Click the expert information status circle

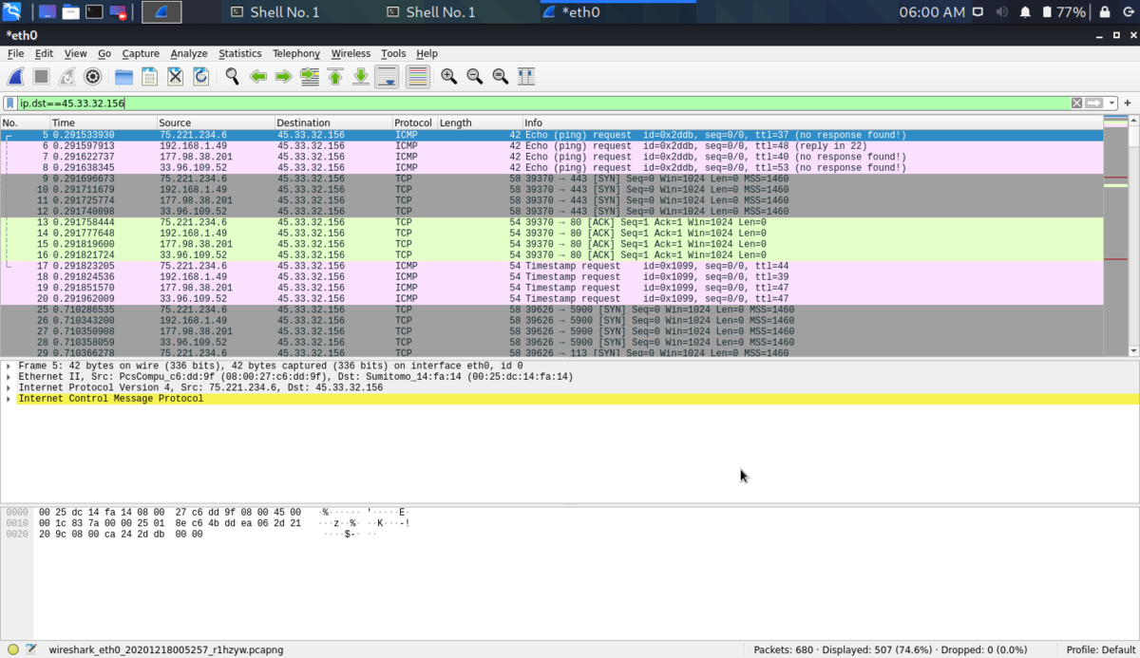(x=12, y=650)
